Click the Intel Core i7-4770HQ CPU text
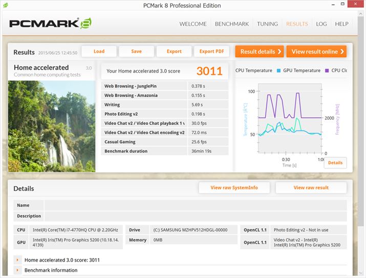 (75, 230)
